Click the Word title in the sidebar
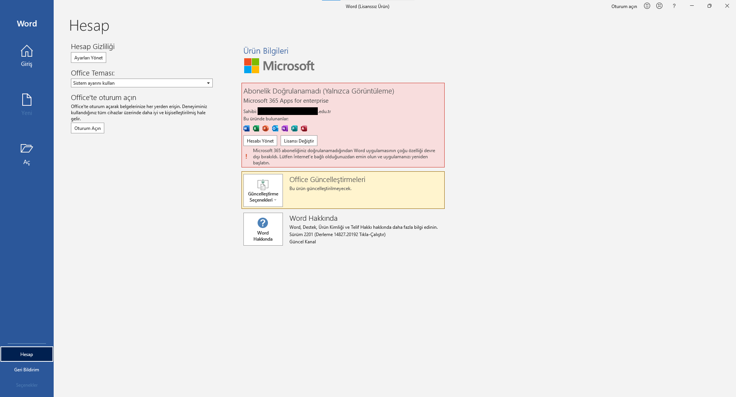The image size is (736, 397). coord(27,24)
